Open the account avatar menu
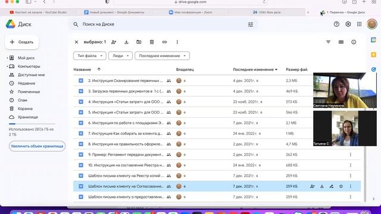Image resolution: width=381 pixels, height=214 pixels. (x=371, y=24)
